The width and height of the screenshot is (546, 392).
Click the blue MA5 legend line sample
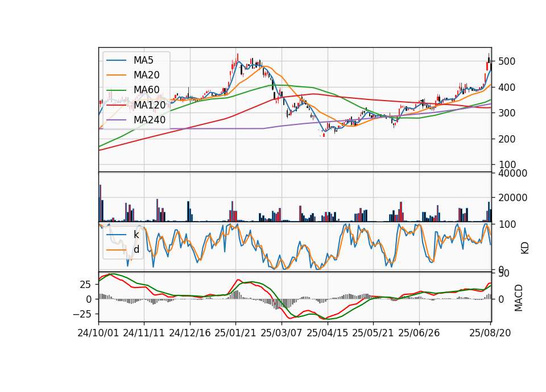coord(117,60)
